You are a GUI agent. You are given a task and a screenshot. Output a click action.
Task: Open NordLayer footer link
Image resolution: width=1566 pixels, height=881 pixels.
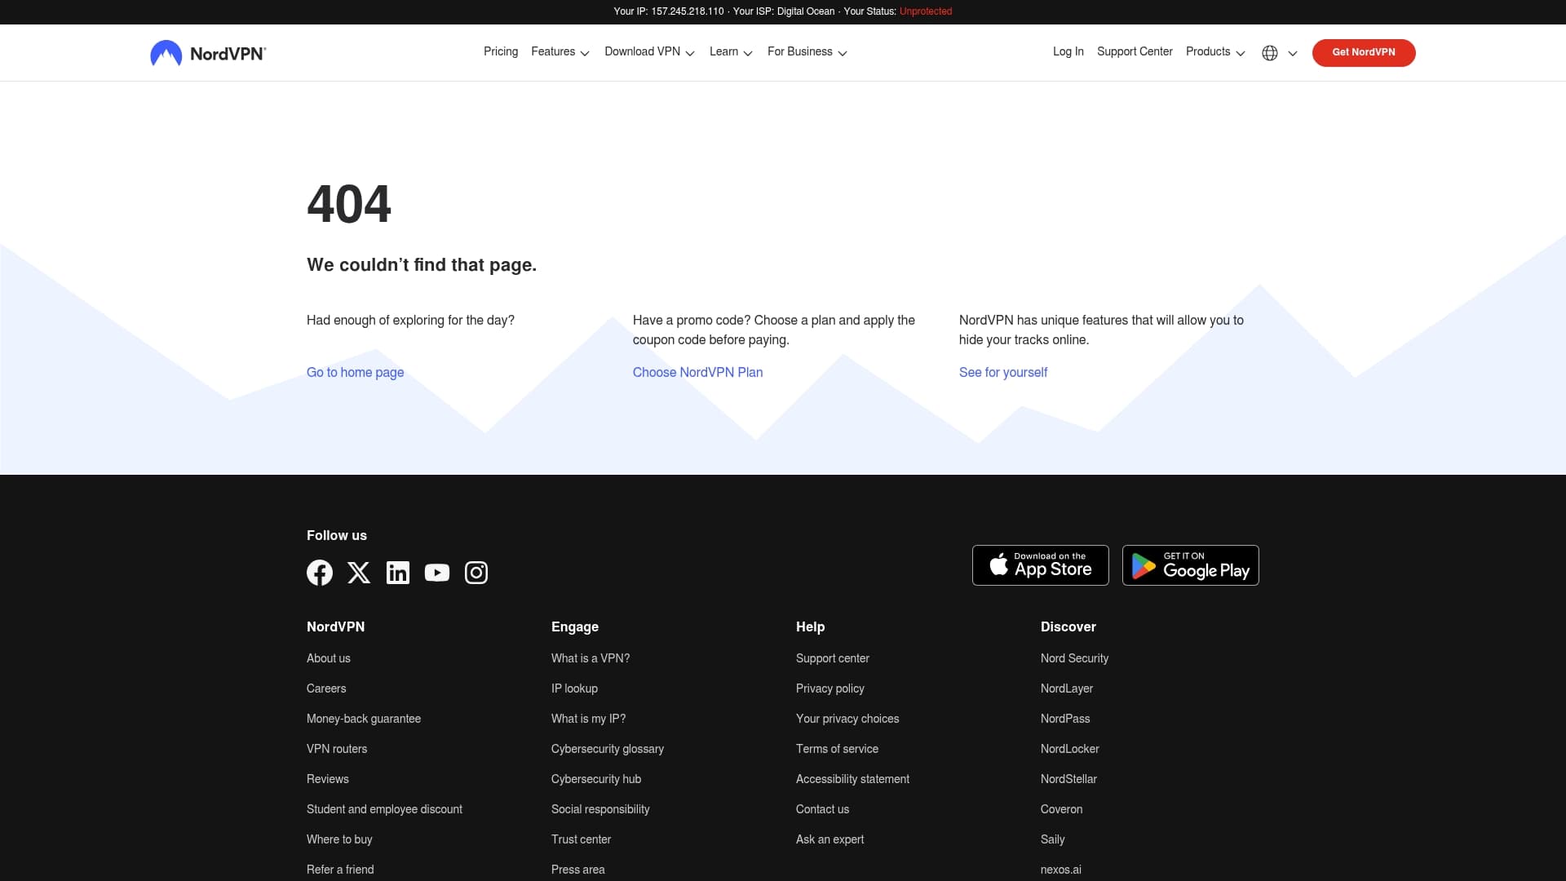[x=1067, y=688]
